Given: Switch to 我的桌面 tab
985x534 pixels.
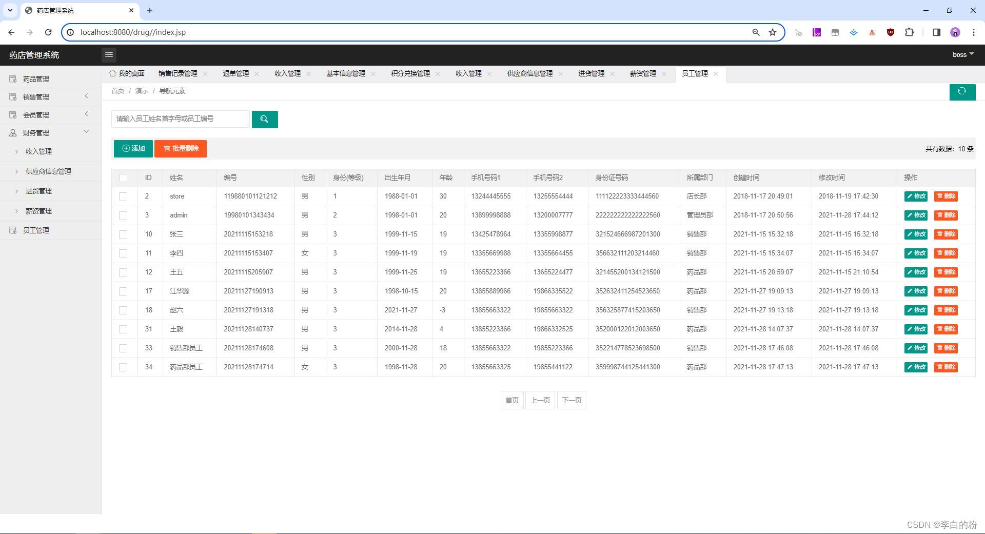Looking at the screenshot, I should pos(127,74).
